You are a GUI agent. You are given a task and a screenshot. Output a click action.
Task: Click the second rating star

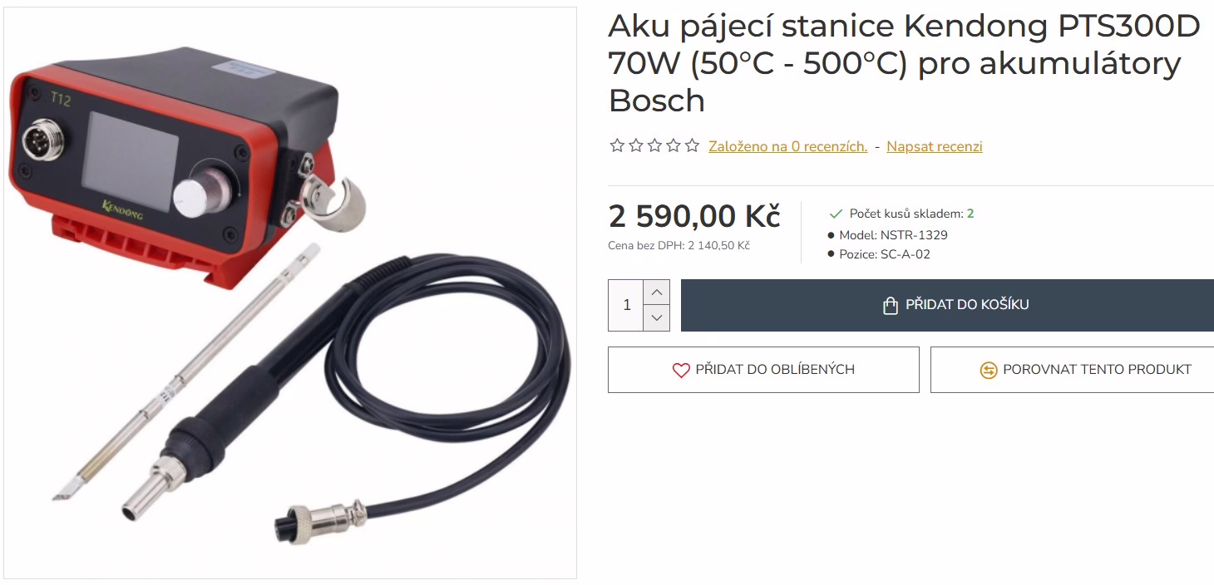(x=635, y=146)
